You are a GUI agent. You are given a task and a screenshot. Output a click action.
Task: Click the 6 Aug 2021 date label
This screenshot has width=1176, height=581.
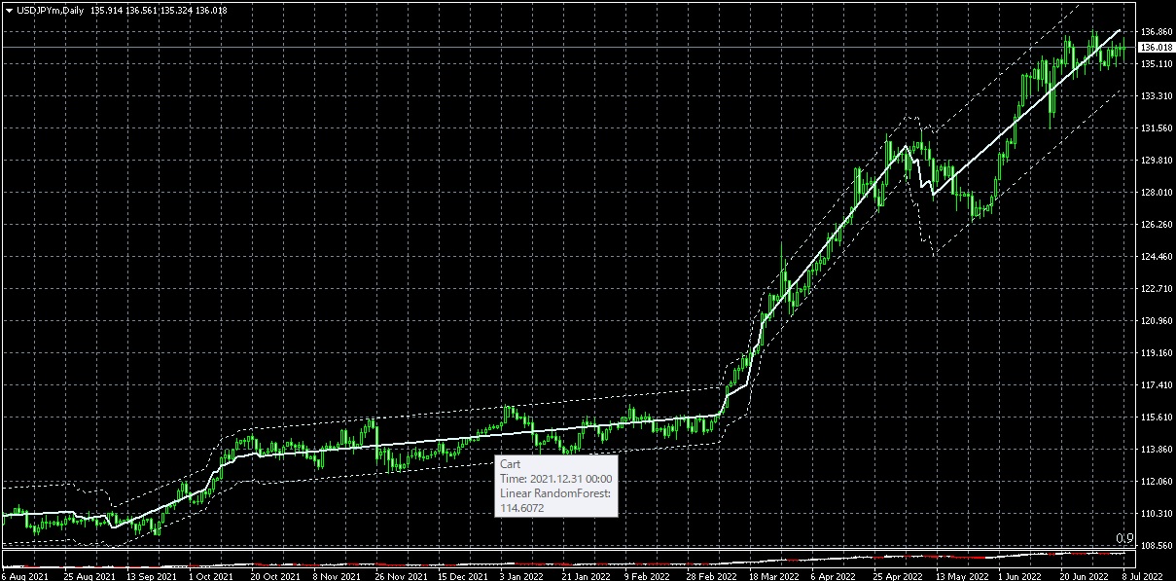pos(24,575)
